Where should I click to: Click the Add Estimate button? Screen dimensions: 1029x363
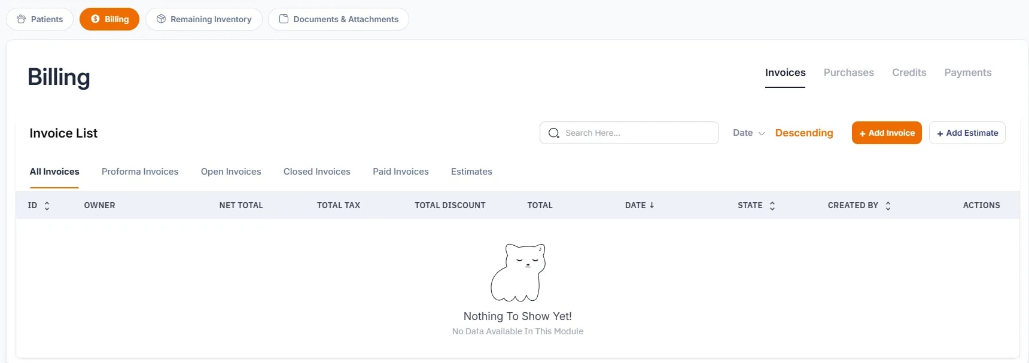coord(967,133)
